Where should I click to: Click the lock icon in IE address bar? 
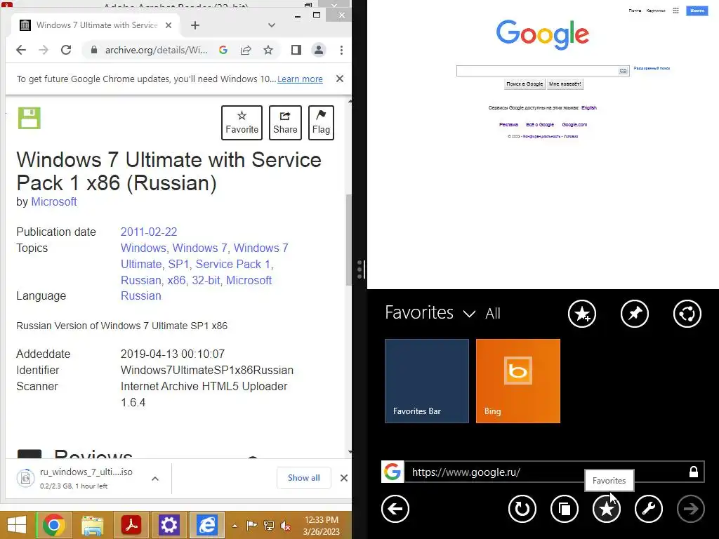tap(694, 472)
